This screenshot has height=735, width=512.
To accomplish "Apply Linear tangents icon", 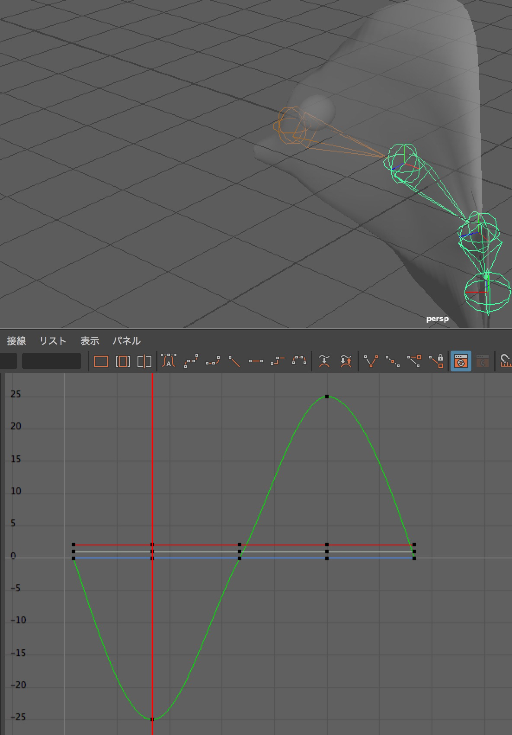I will [x=234, y=361].
